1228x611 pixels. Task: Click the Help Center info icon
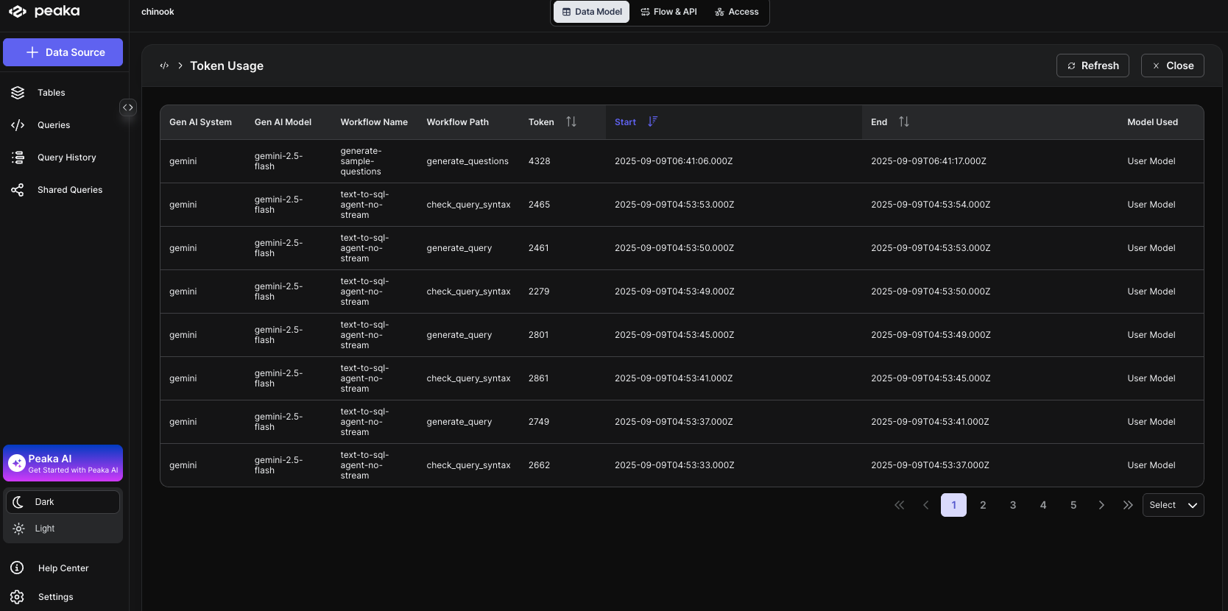click(18, 568)
